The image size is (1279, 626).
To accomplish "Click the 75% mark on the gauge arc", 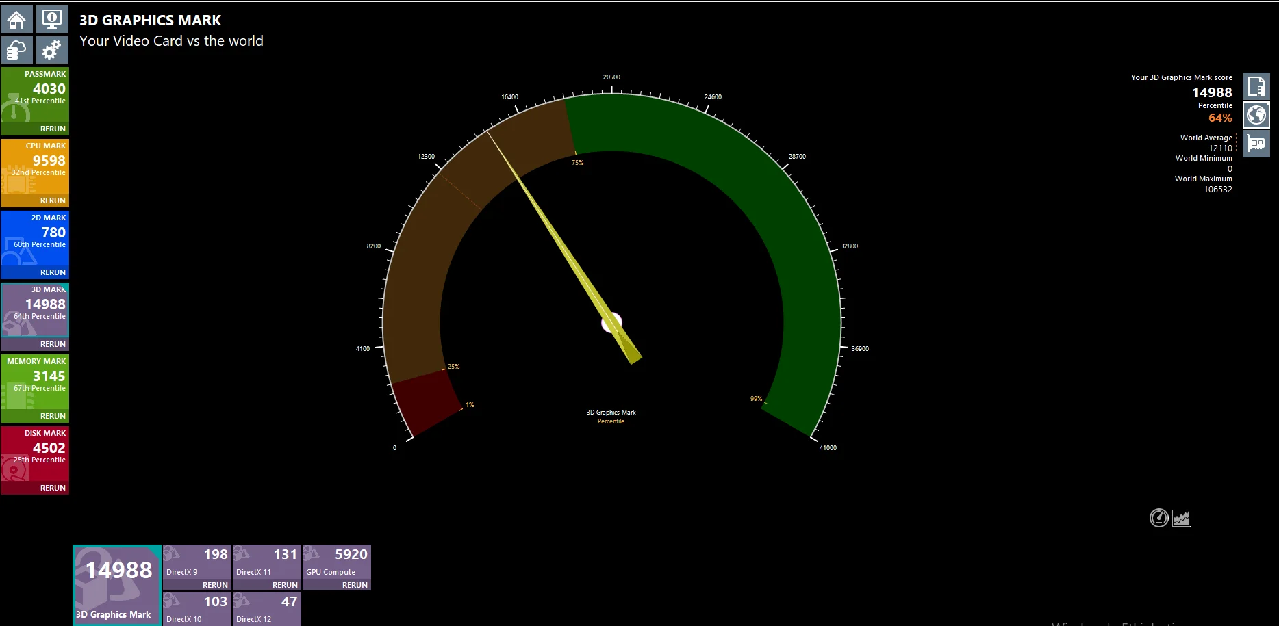I will pos(577,162).
